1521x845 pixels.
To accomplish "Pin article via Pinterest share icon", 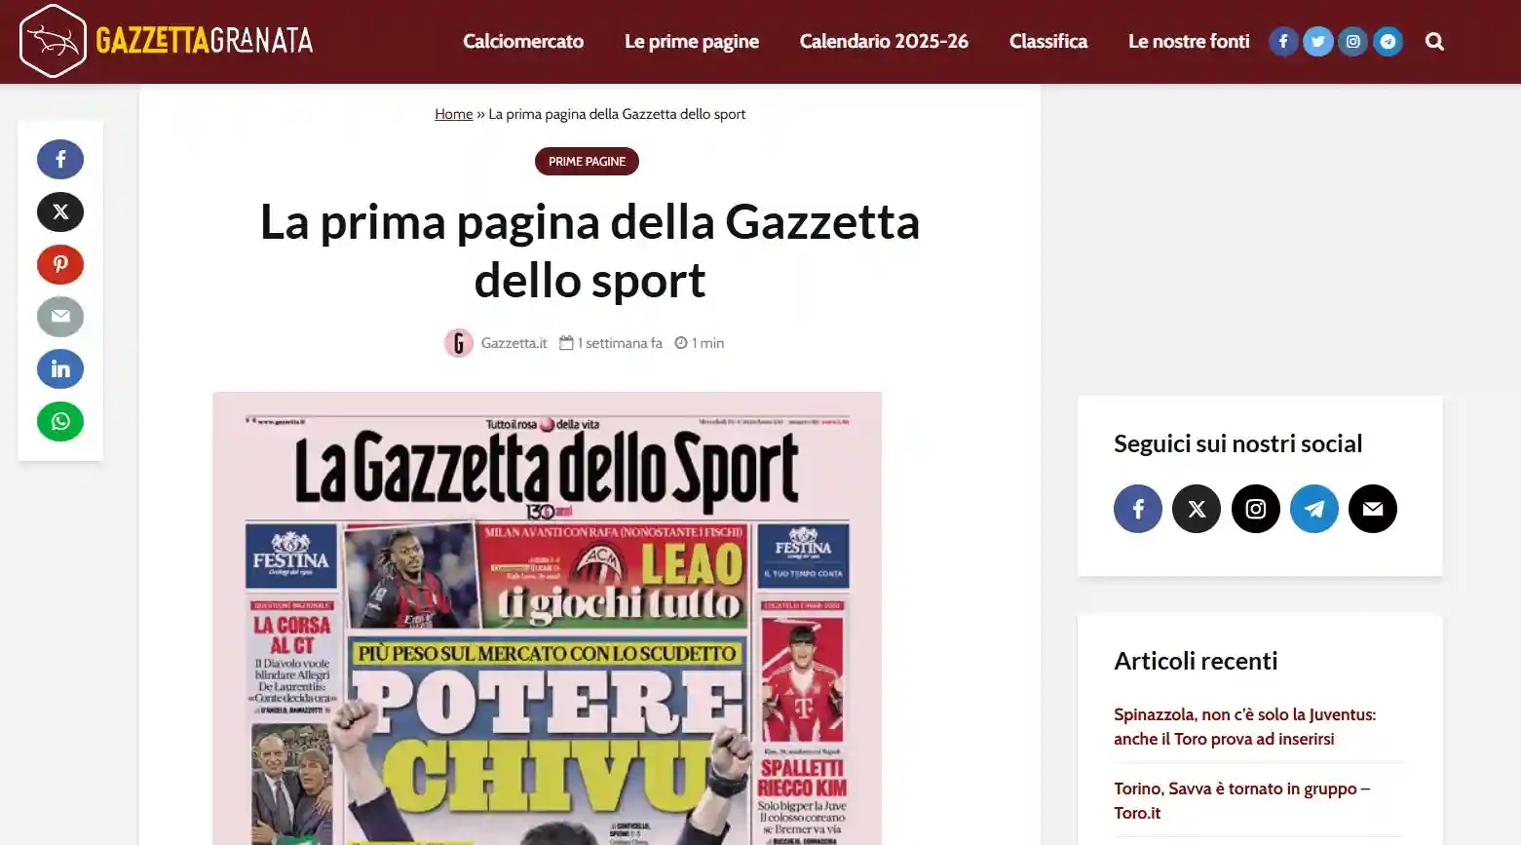I will coord(60,264).
